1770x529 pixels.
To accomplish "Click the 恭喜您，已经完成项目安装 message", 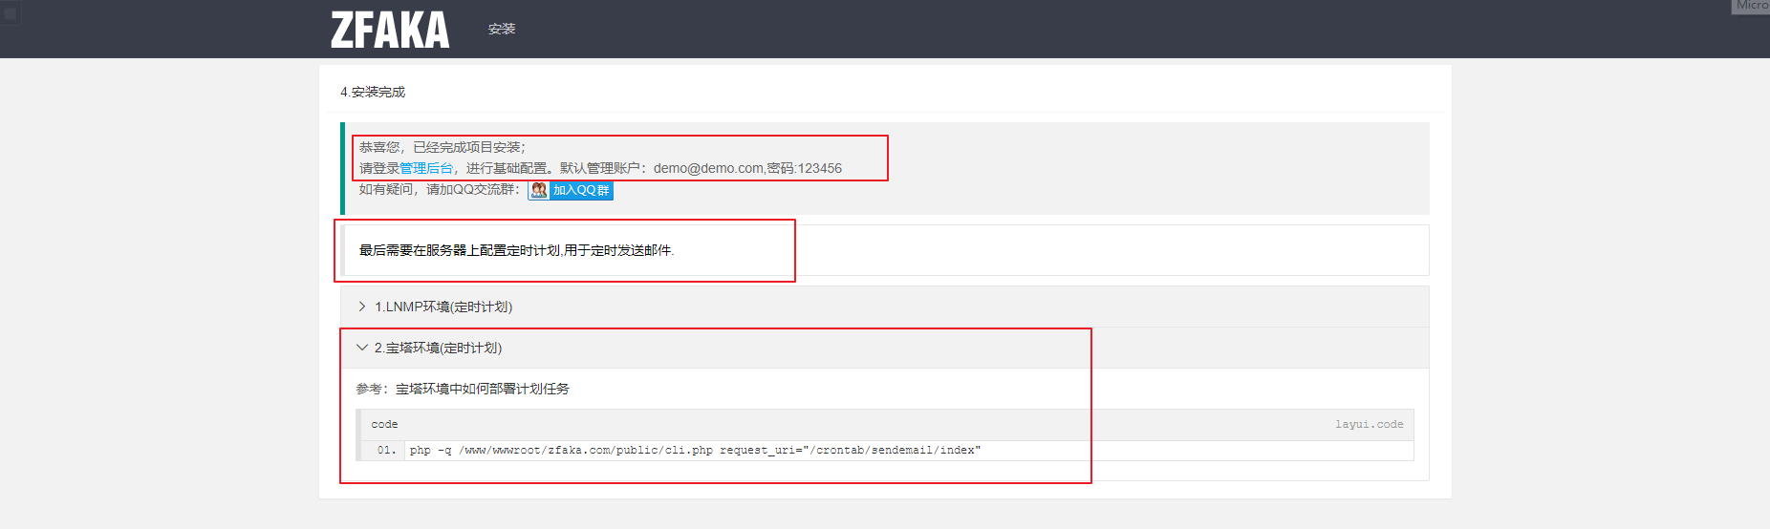I will click(442, 147).
